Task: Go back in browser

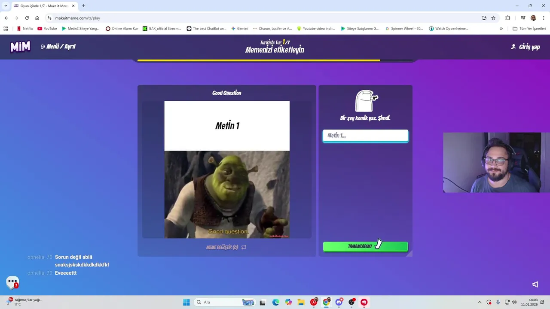Action: [6, 18]
